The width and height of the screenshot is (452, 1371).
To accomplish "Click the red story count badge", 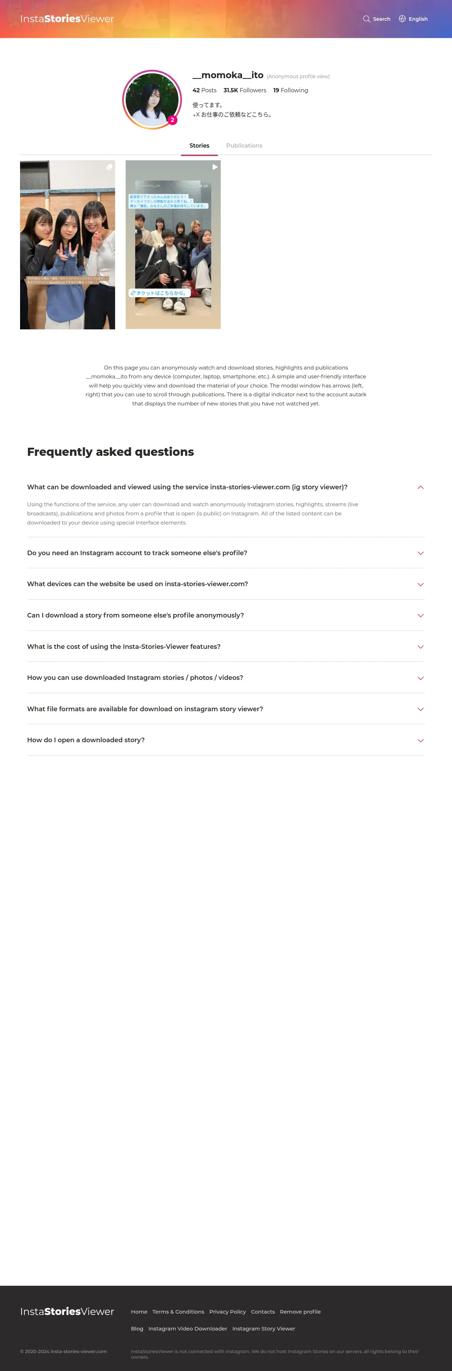I will tap(172, 120).
